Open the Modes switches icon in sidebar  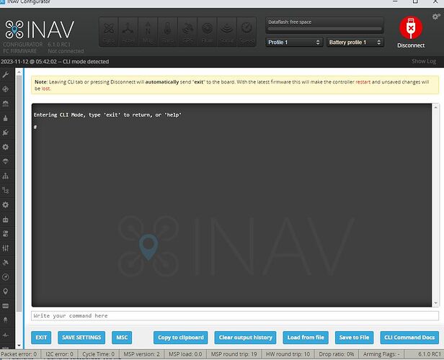click(x=5, y=234)
